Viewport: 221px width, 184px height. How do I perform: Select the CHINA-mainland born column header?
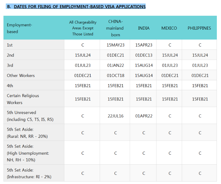click(x=115, y=28)
